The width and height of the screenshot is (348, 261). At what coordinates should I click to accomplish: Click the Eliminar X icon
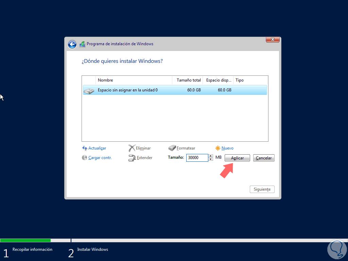[x=132, y=148]
